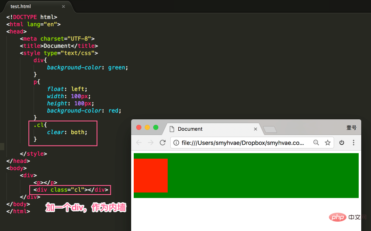Open the zoom indicator in address bar
371x231 pixels.
coord(316,143)
